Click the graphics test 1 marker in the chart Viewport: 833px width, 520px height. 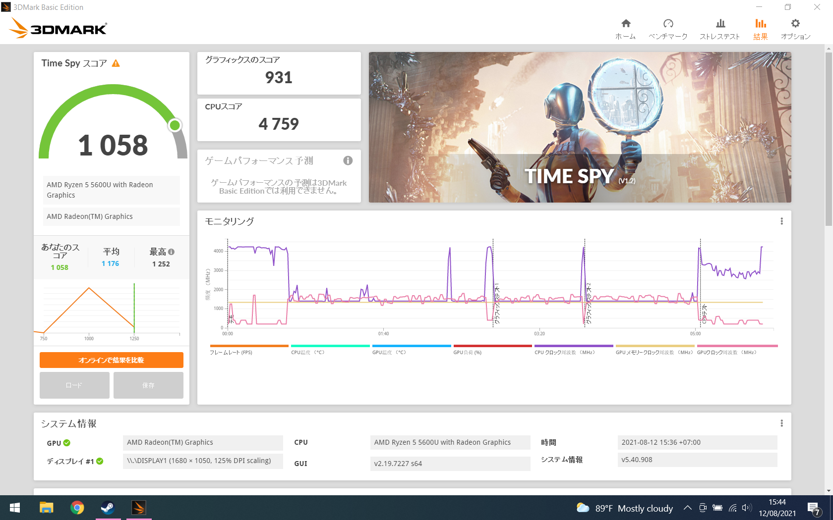click(x=496, y=305)
